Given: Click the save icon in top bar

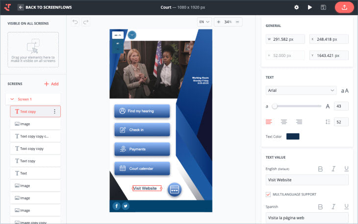Looking at the screenshot, I should (x=323, y=7).
